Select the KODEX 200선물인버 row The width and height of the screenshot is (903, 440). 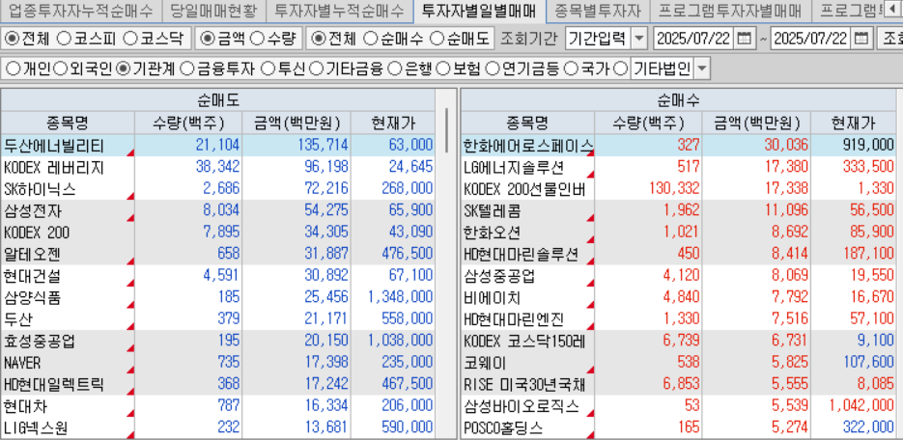pos(678,189)
